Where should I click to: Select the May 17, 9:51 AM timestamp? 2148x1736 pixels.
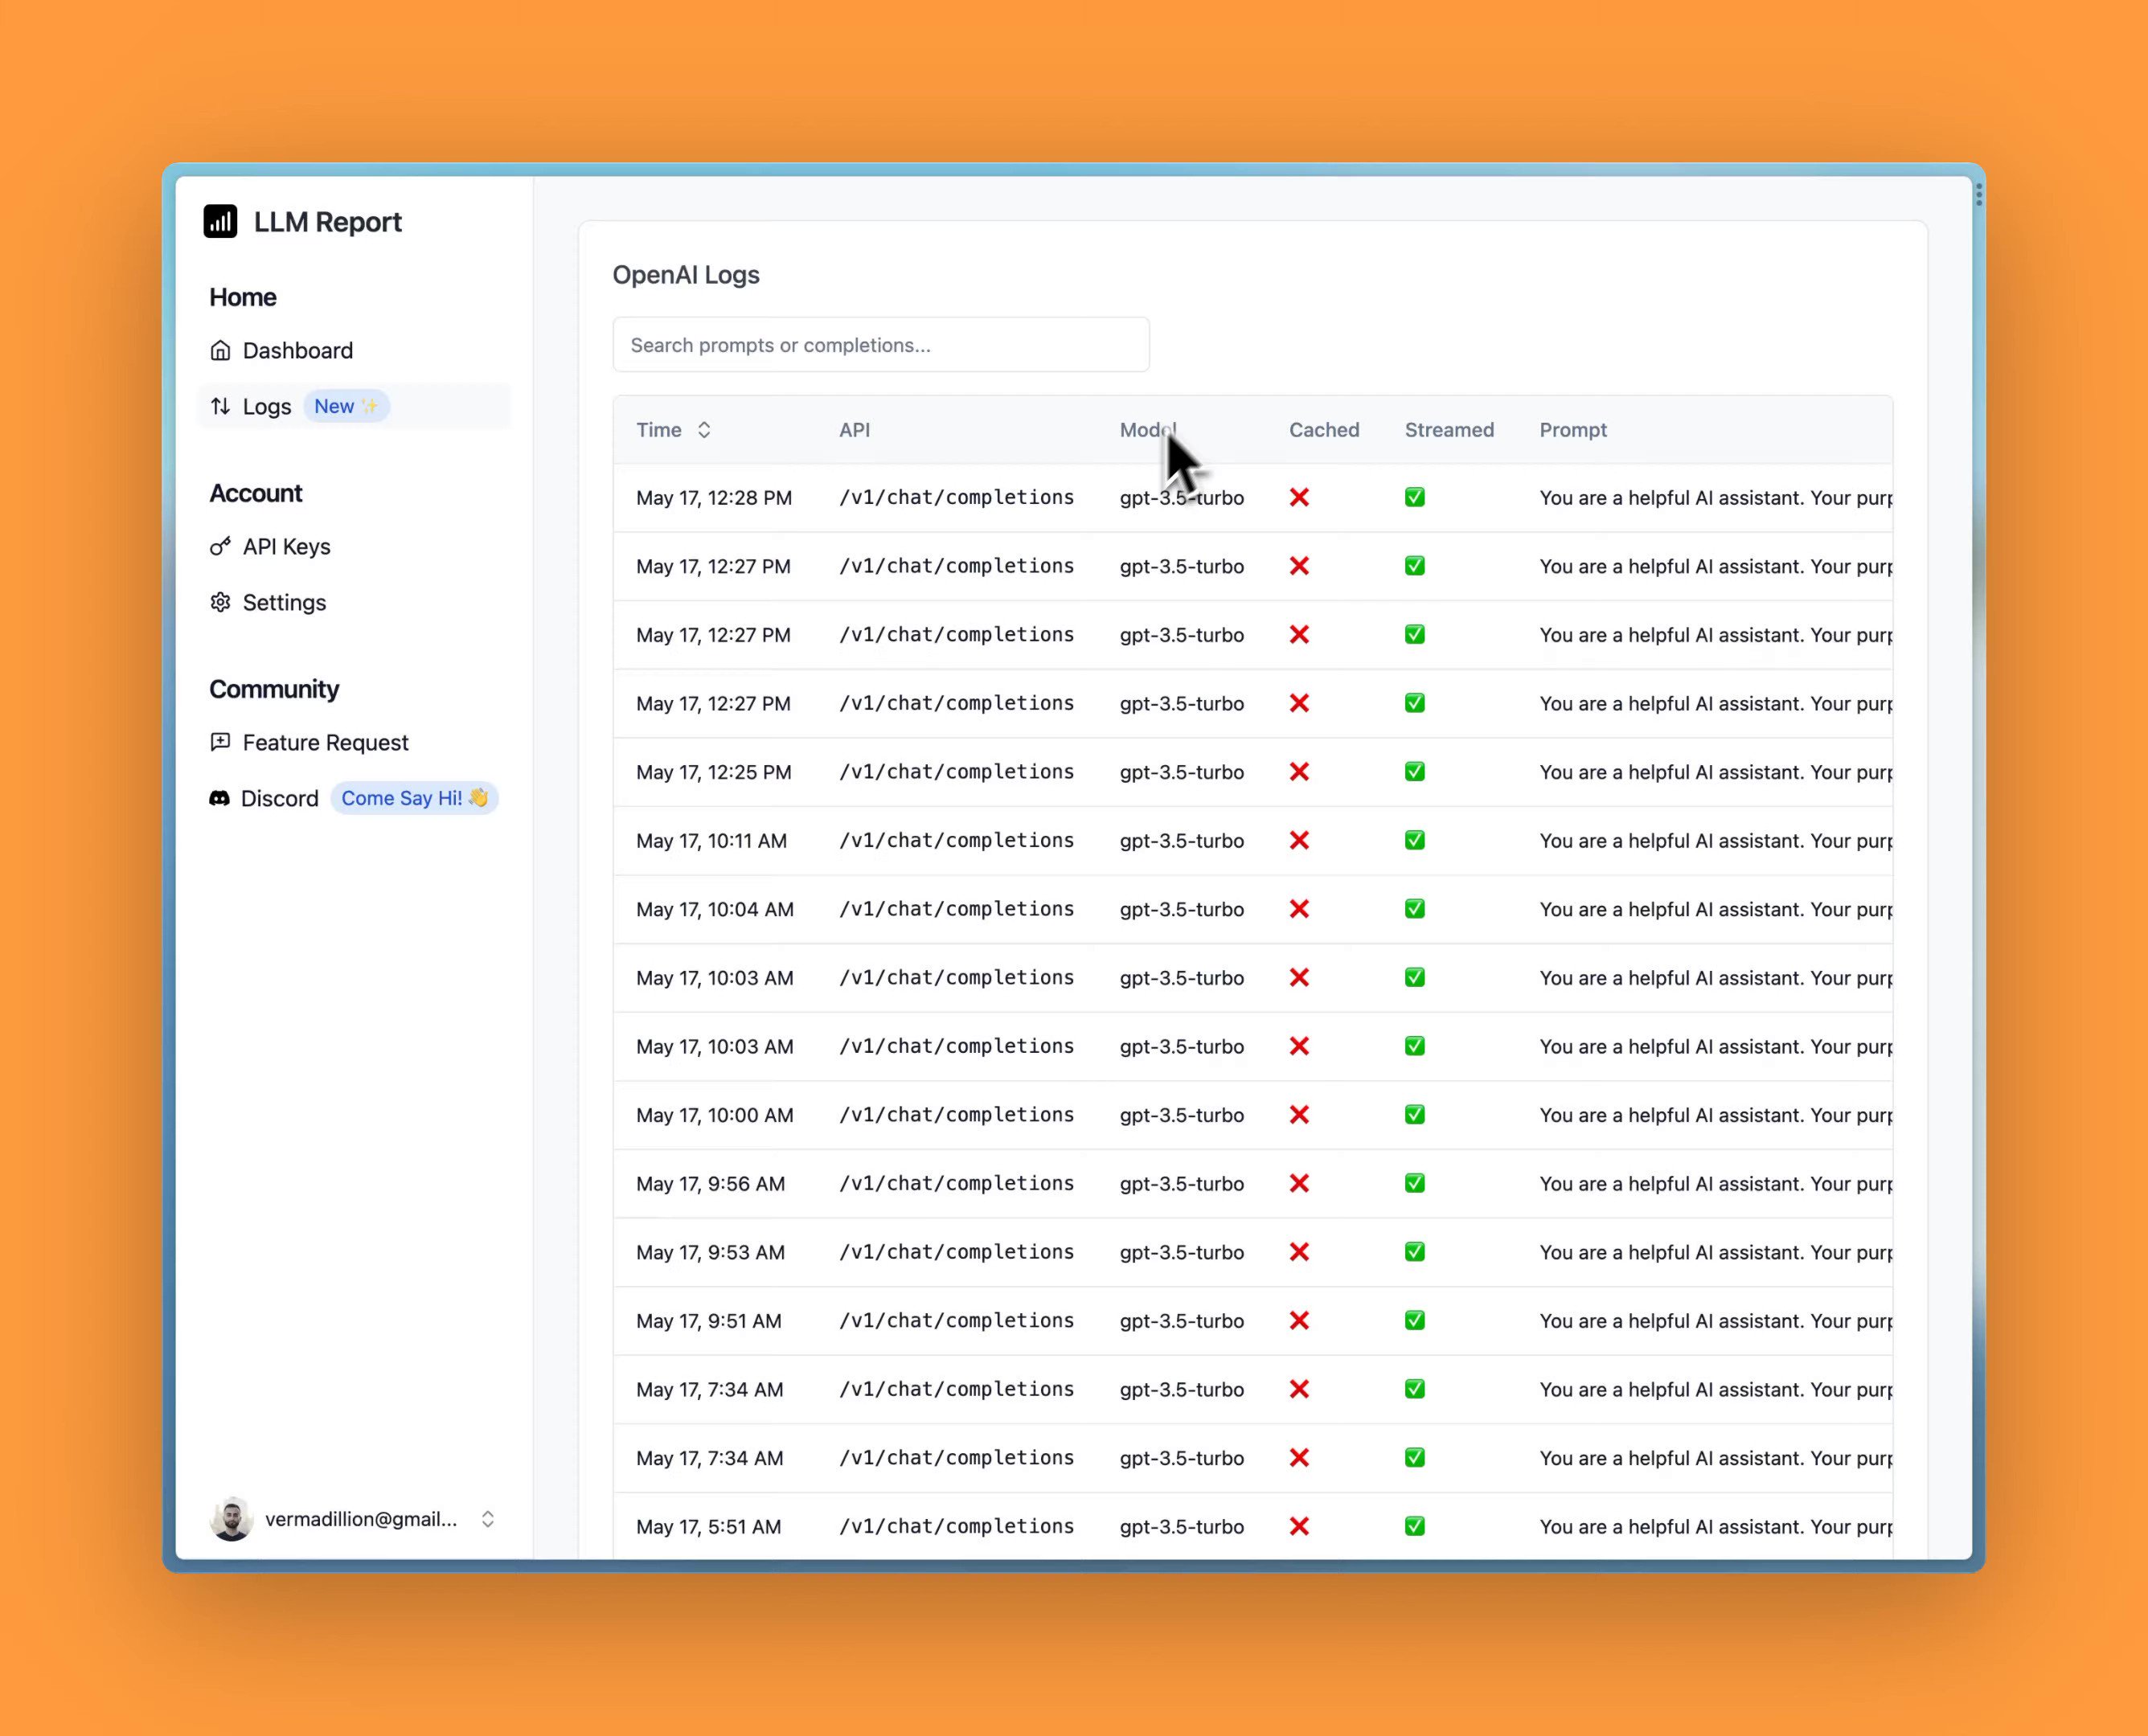709,1321
